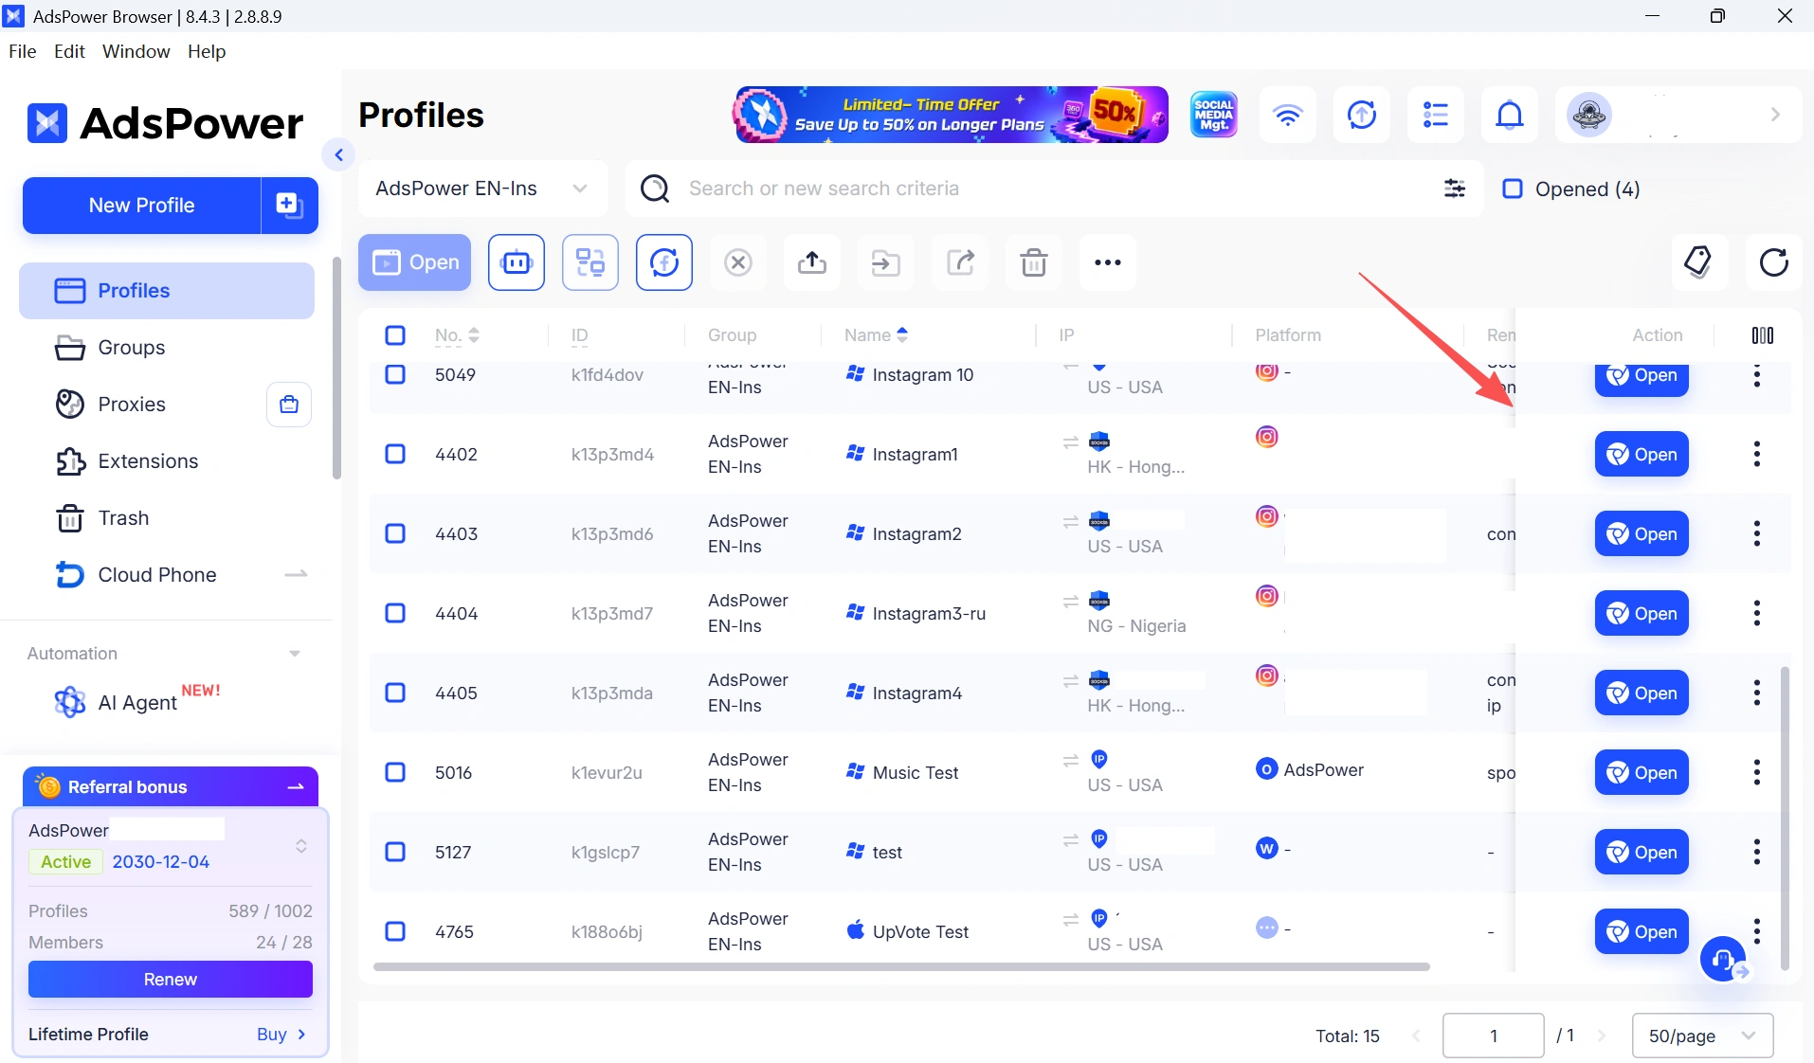Click the share profile toolbar icon
This screenshot has height=1063, width=1814.
pyautogui.click(x=960, y=262)
